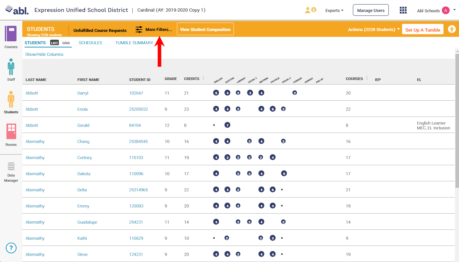
Task: Open the Abl Schools account menu
Action: click(x=436, y=11)
